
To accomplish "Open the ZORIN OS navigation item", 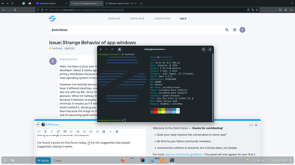I will coord(114,19).
